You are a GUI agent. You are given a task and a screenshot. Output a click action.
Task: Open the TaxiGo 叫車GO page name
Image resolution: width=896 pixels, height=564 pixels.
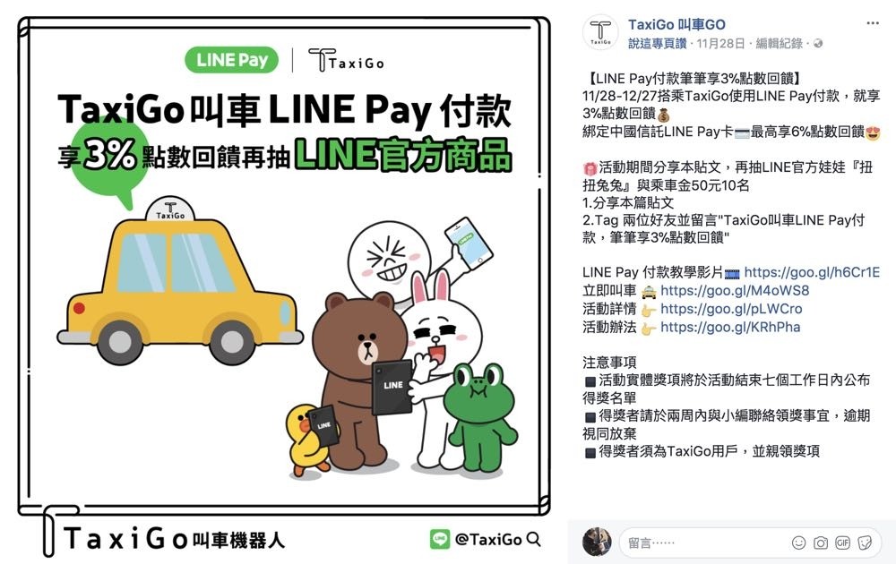tap(676, 24)
